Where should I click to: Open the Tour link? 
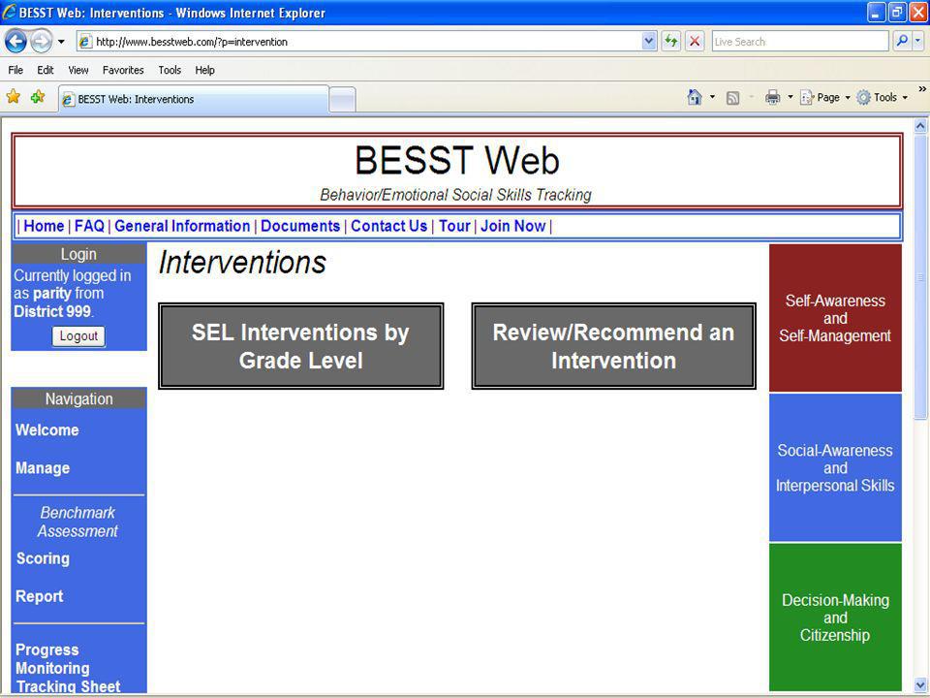pos(454,226)
